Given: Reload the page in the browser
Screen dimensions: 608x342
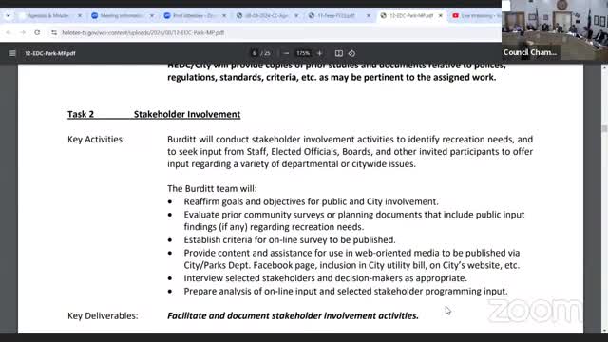Looking at the screenshot, I should 37,32.
